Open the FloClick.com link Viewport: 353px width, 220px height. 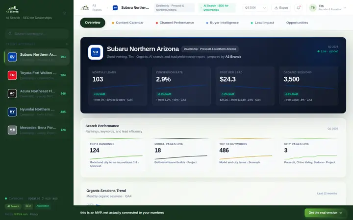[21, 214]
